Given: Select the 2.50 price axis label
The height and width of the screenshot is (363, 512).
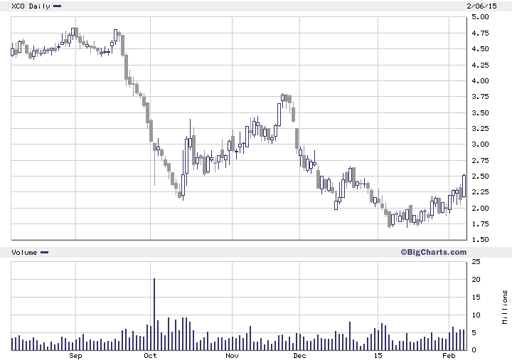Looking at the screenshot, I should pos(480,176).
